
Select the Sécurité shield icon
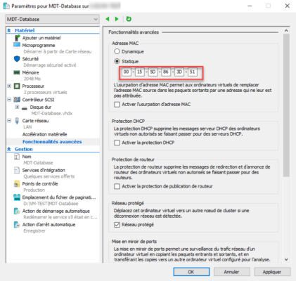[17, 59]
